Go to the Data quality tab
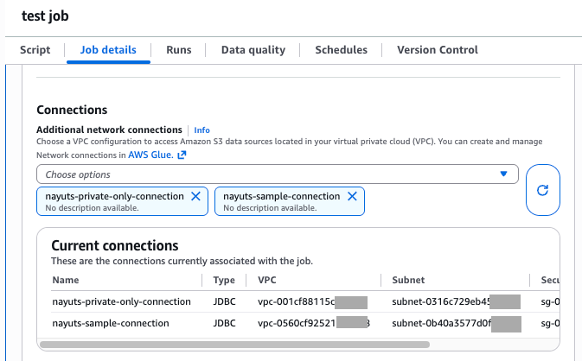This screenshot has width=582, height=361. tap(253, 50)
